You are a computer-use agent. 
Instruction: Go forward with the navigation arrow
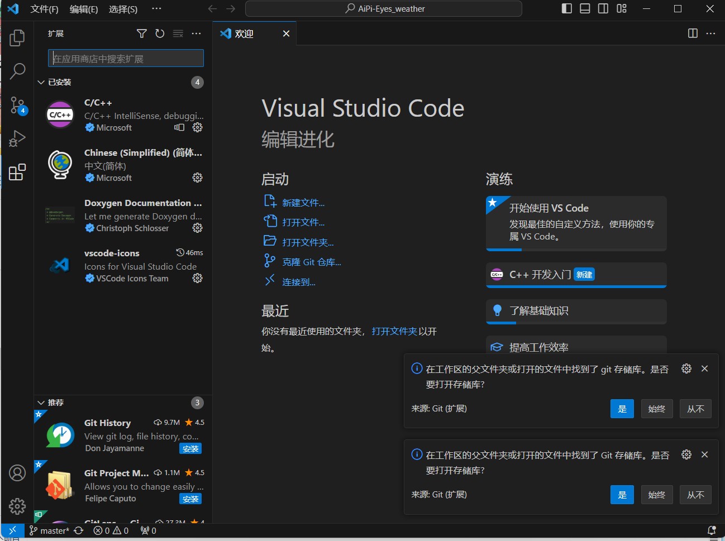pyautogui.click(x=231, y=8)
